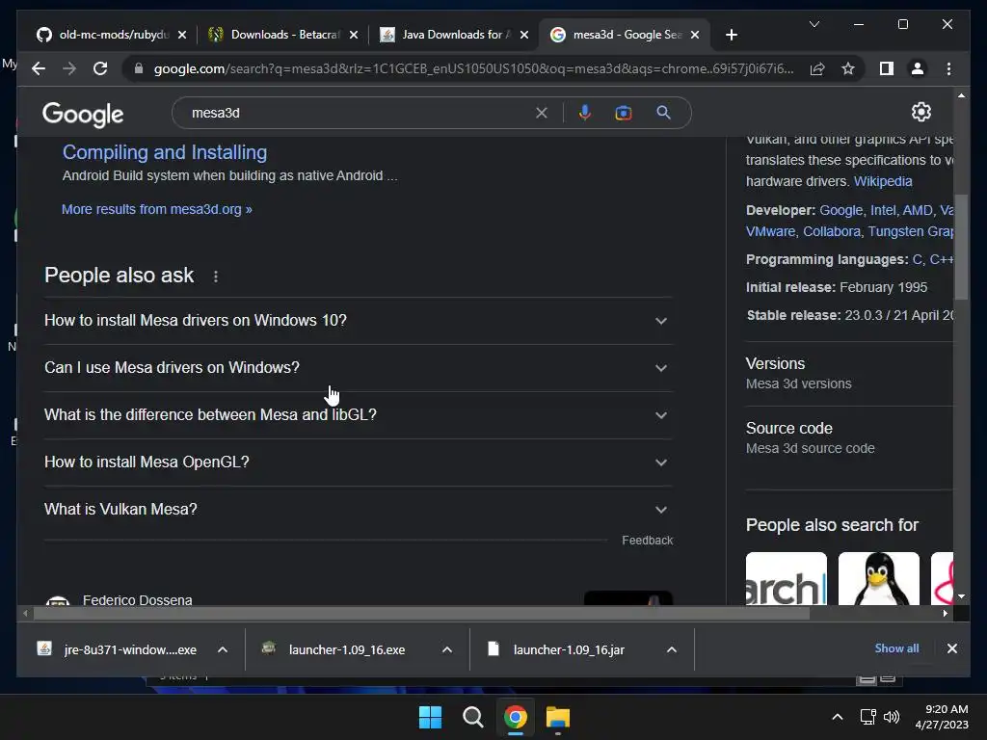The height and width of the screenshot is (740, 987).
Task: Start voice search with microphone
Action: coord(585,113)
